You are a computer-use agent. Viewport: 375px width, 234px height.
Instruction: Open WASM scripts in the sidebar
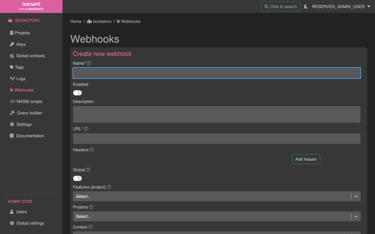[29, 101]
